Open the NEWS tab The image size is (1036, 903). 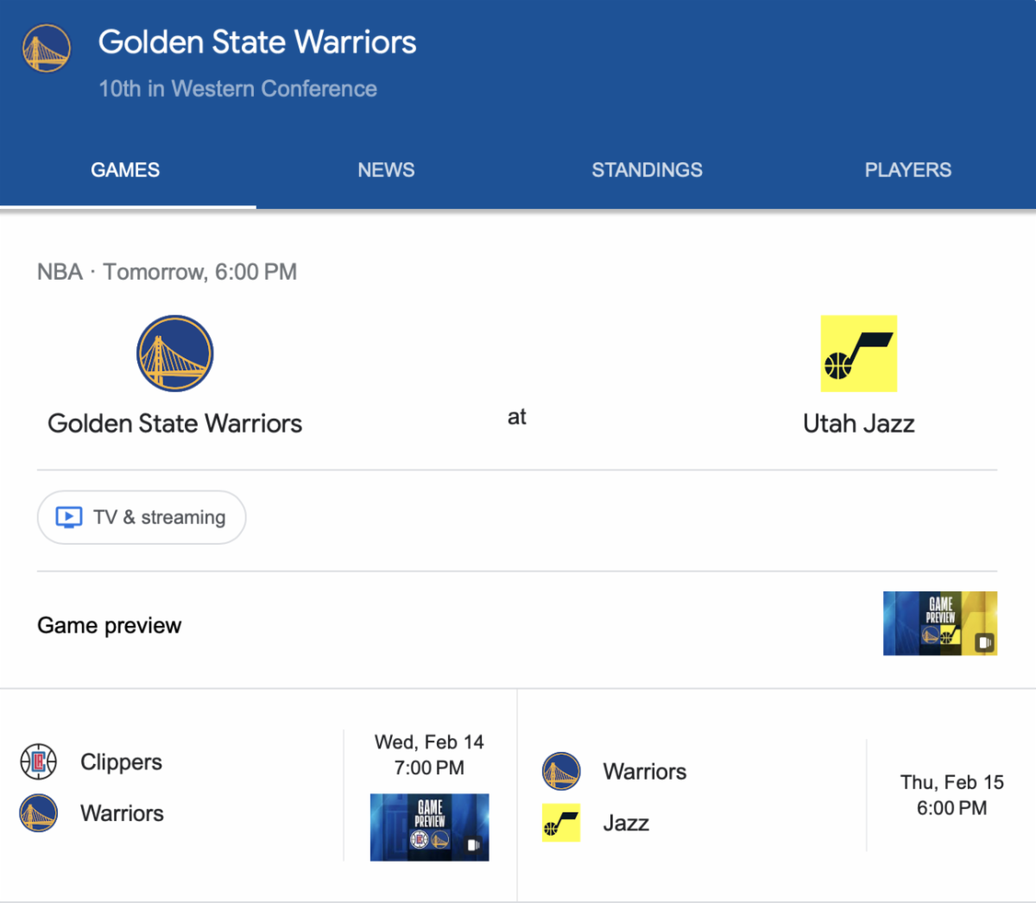point(386,170)
